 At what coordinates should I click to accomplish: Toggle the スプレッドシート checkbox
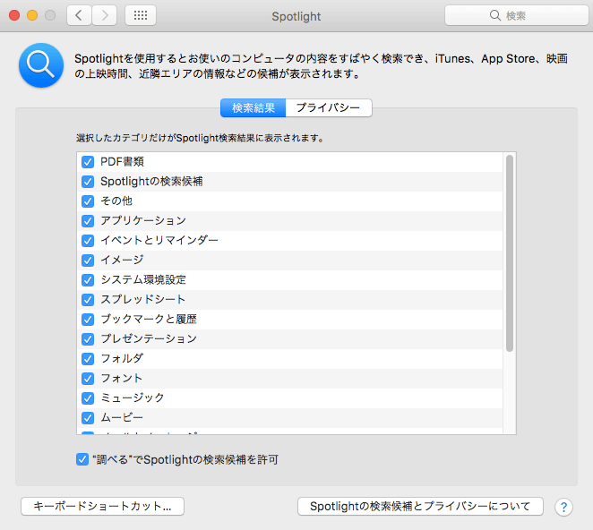point(88,300)
